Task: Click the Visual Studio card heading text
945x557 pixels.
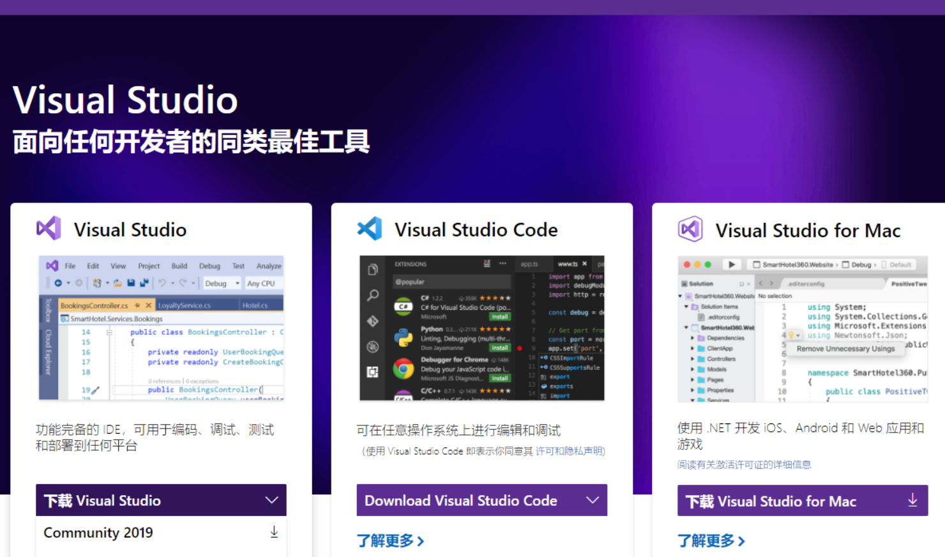Action: click(x=130, y=229)
